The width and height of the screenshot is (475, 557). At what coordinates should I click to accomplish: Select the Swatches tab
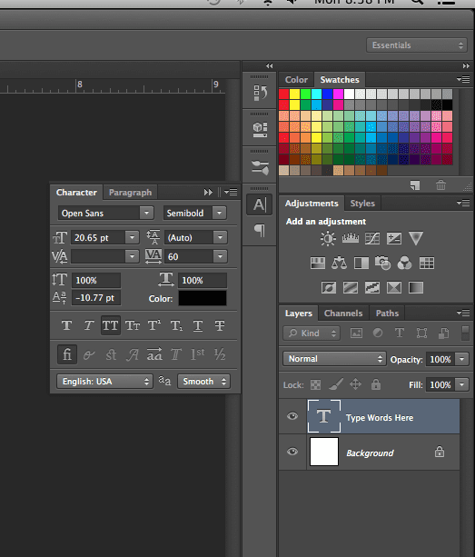(x=340, y=80)
